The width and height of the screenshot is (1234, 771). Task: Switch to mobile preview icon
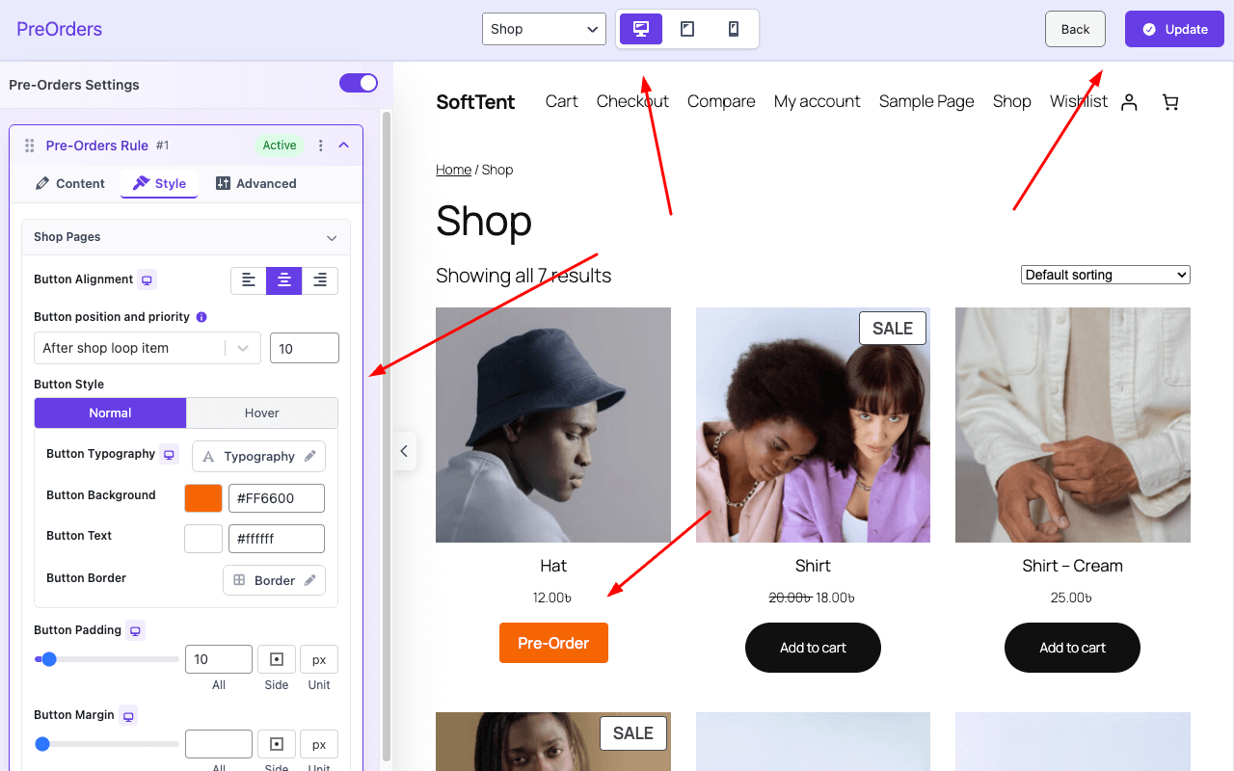(734, 29)
